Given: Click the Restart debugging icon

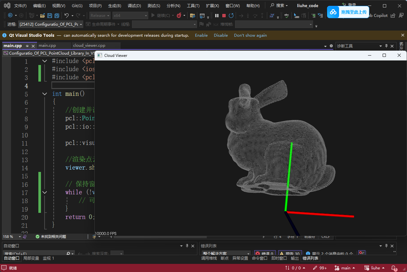Looking at the screenshot, I should click(231, 16).
